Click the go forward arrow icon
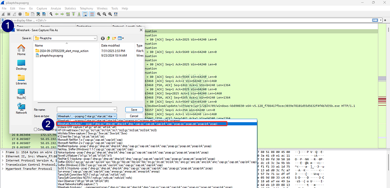 62,14
